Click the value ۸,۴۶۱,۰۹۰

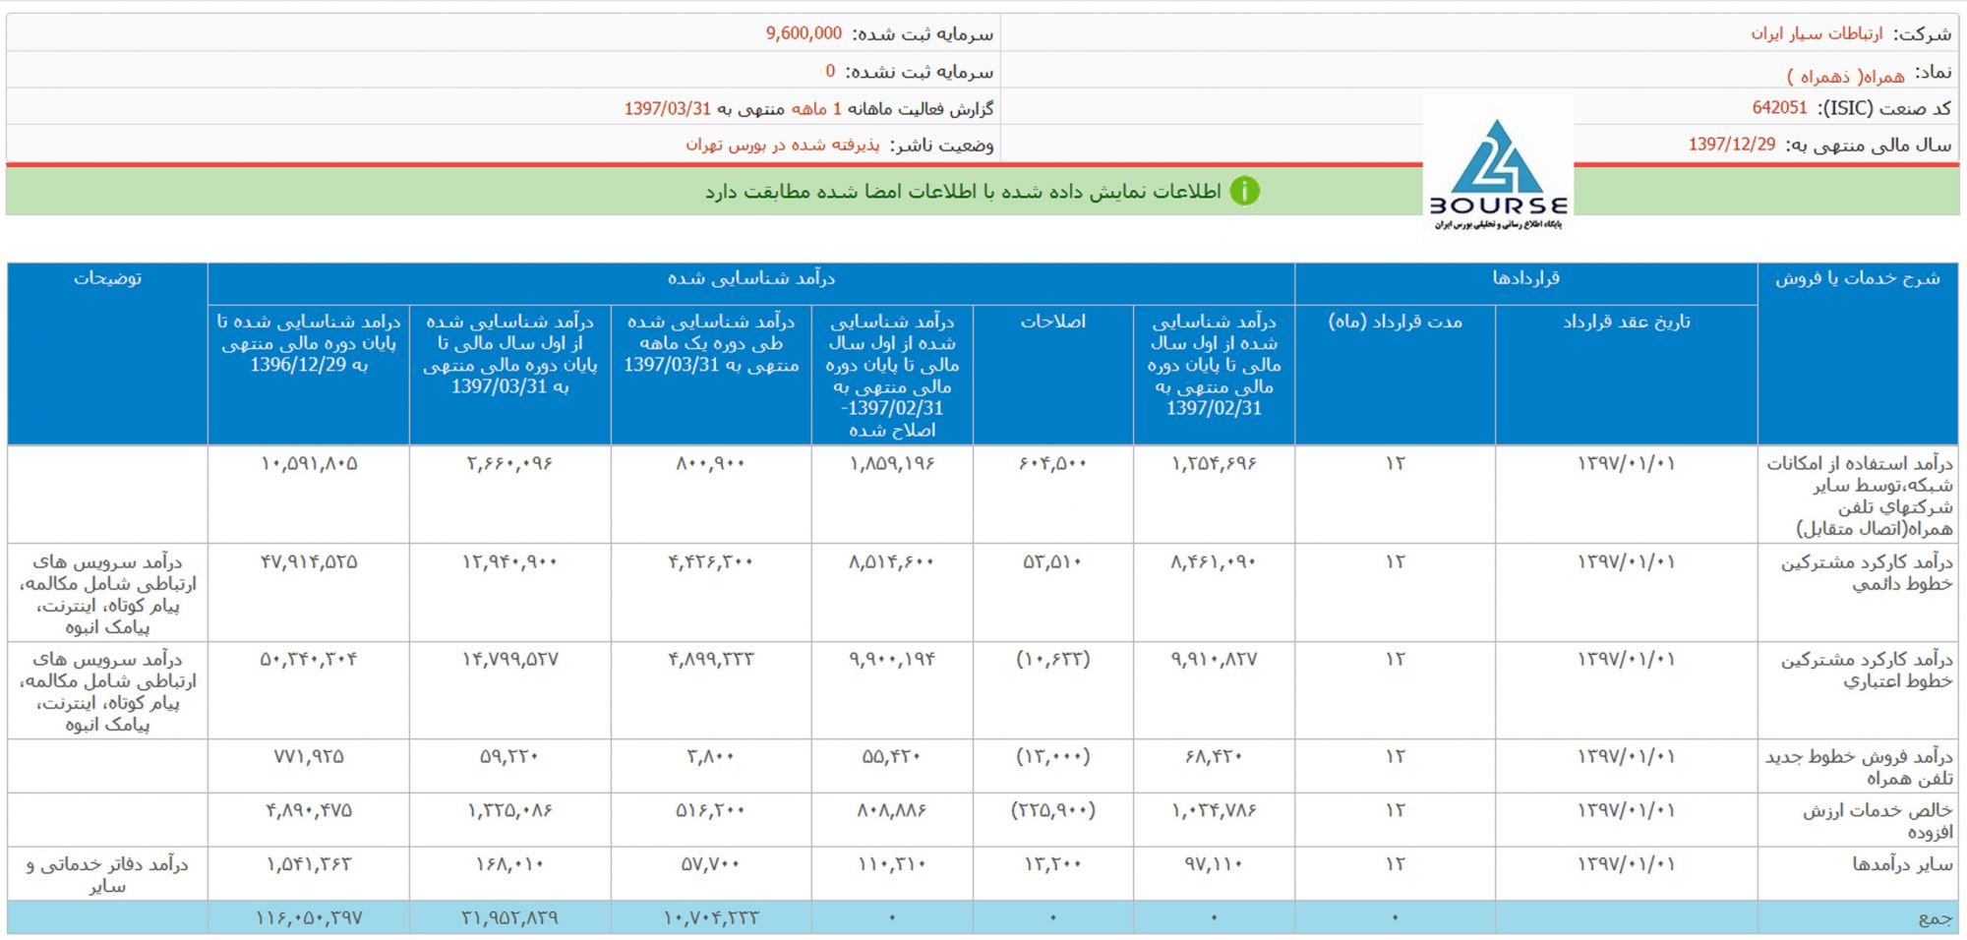click(x=1214, y=561)
